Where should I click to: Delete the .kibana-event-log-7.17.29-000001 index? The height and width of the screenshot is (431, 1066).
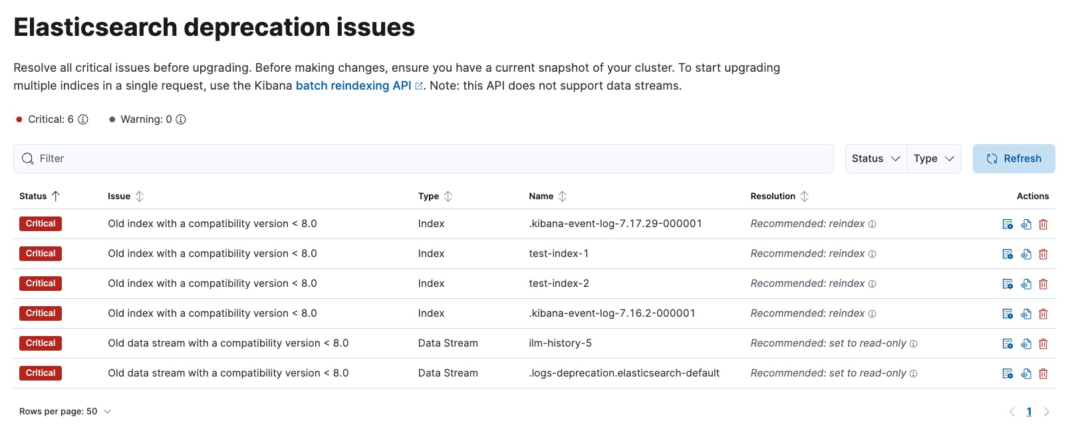(1043, 224)
